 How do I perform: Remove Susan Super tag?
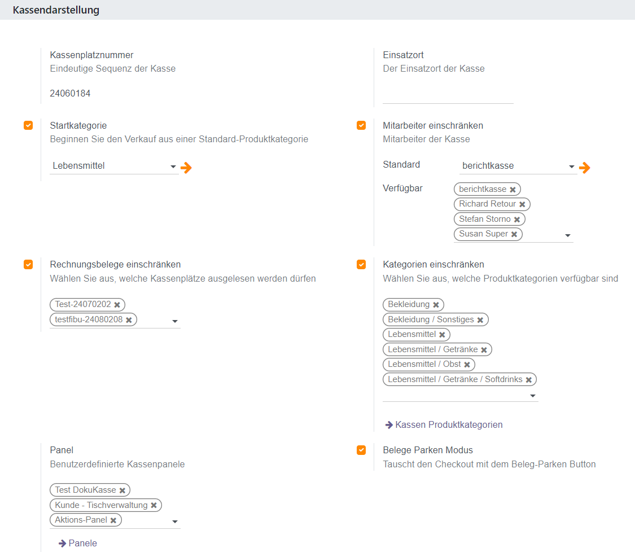tap(514, 234)
